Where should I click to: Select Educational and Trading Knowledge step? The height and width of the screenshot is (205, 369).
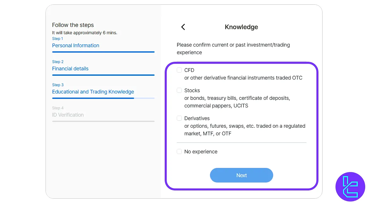(93, 92)
